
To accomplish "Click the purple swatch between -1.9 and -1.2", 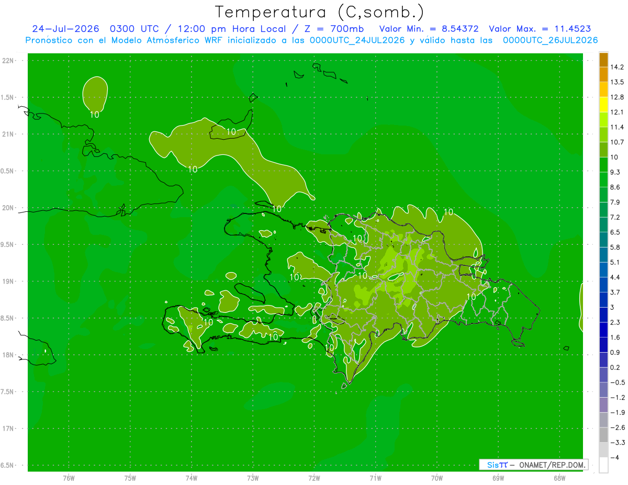I will pos(603,405).
